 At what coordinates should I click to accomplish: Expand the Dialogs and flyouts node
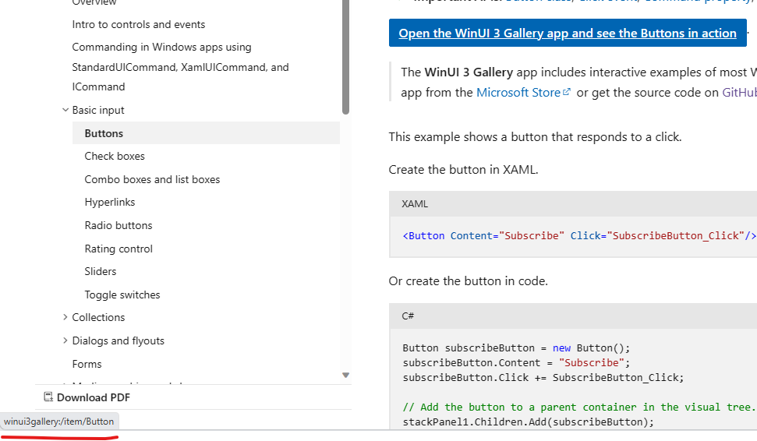tap(65, 340)
